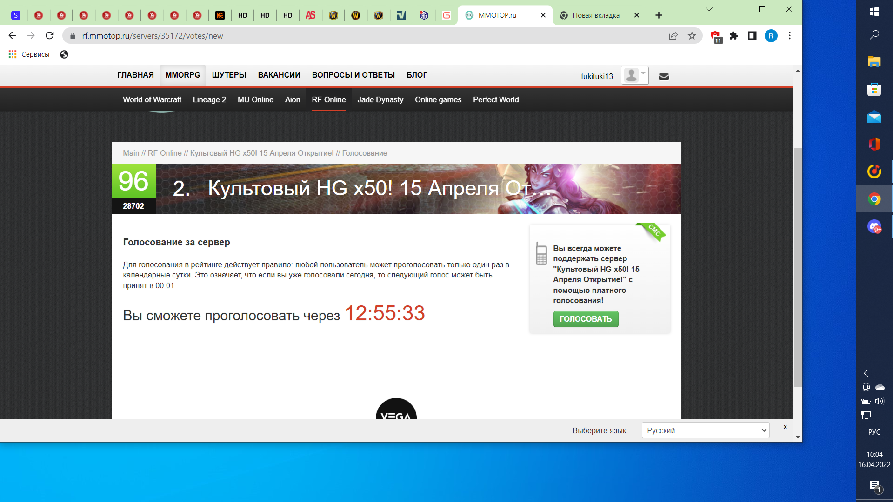Switch to the blue S pinned tab

tap(16, 15)
